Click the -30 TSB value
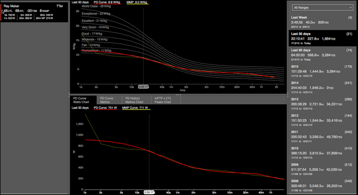 click(x=32, y=11)
